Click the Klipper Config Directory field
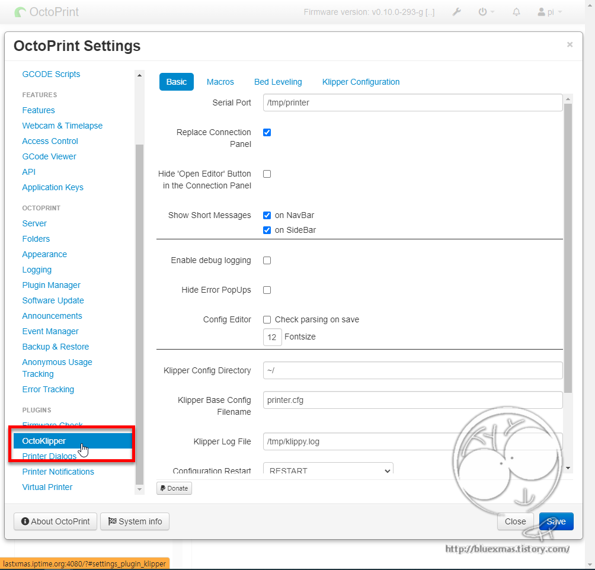 click(x=413, y=370)
